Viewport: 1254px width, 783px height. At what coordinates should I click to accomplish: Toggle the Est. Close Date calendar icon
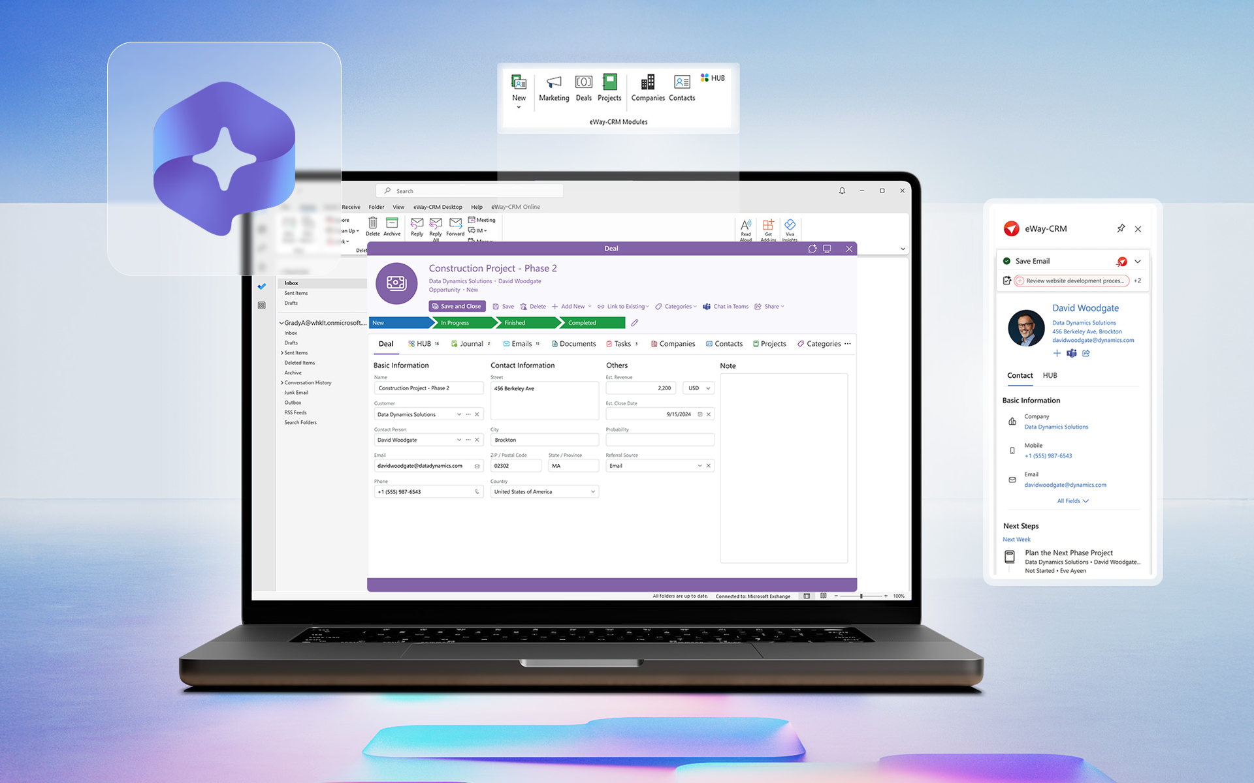point(698,414)
